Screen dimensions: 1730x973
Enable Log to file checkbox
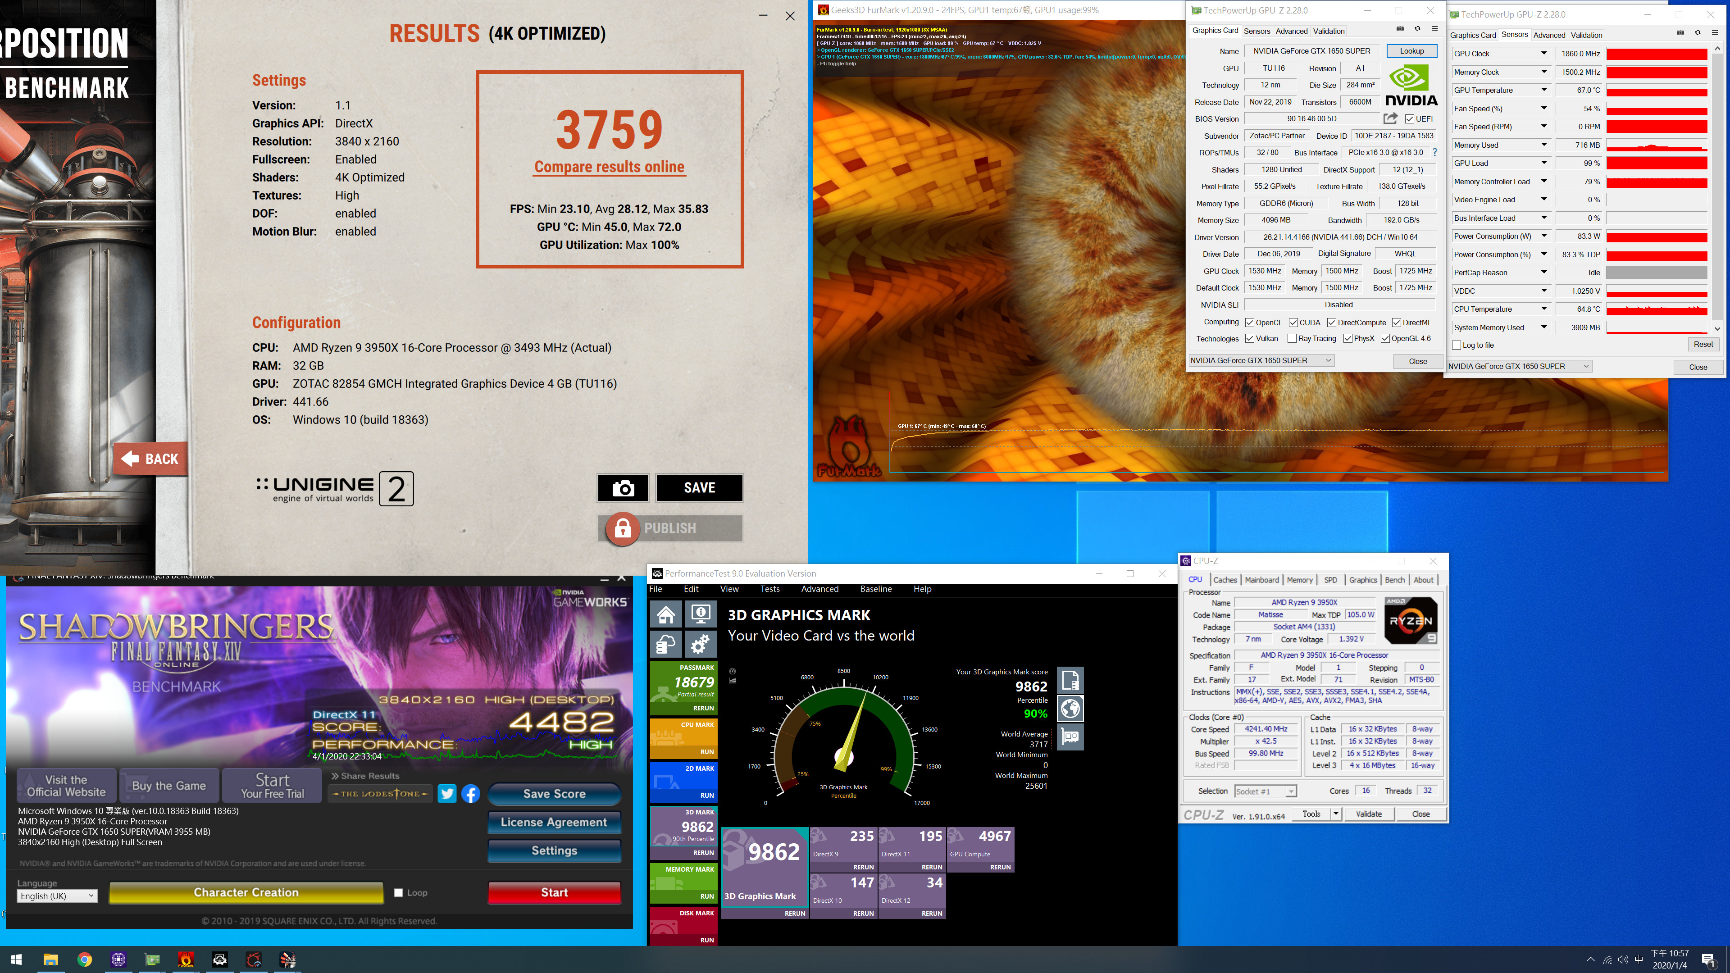click(x=1457, y=345)
